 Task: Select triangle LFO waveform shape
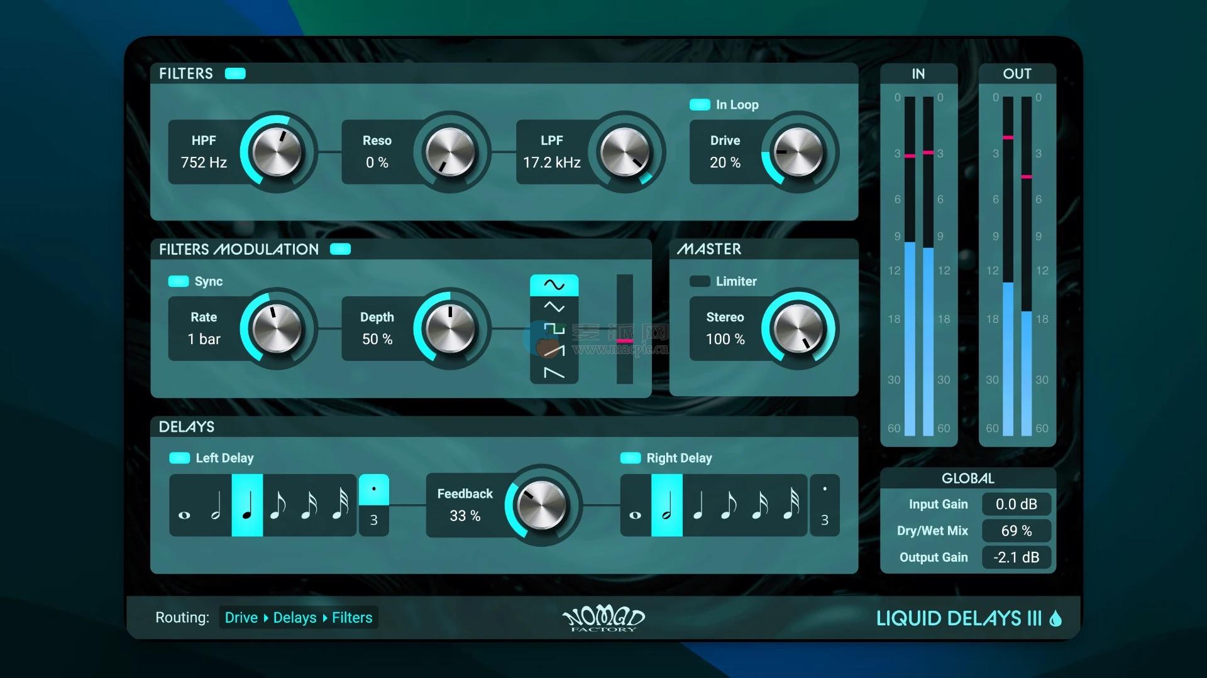coord(554,307)
